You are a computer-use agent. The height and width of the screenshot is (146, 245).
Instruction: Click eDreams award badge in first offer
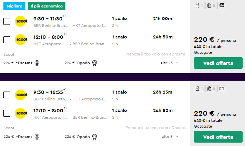coord(37,63)
